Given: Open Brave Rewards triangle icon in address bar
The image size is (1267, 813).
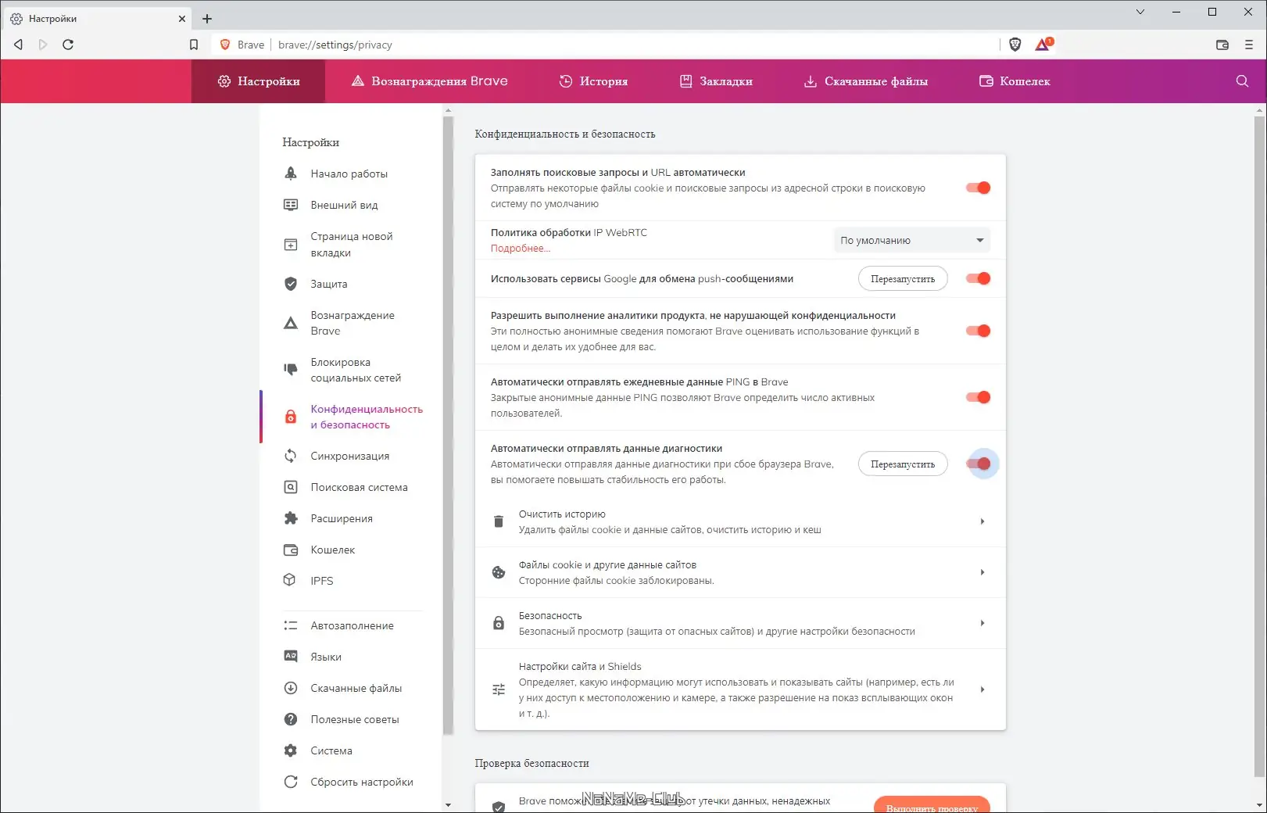Looking at the screenshot, I should [x=1043, y=45].
